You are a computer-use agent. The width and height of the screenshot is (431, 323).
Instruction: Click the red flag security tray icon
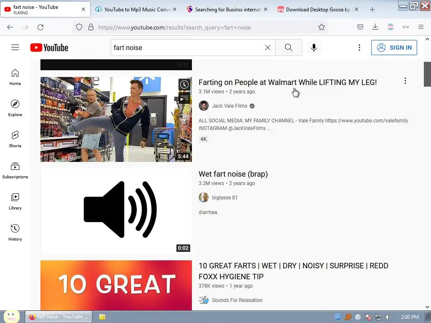pos(368,317)
